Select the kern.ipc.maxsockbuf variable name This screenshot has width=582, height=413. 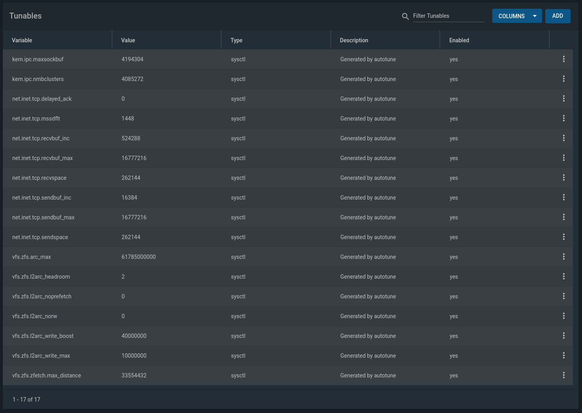[x=38, y=59]
